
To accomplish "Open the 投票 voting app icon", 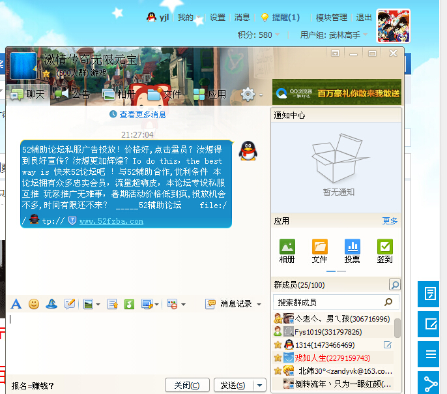I will (353, 251).
